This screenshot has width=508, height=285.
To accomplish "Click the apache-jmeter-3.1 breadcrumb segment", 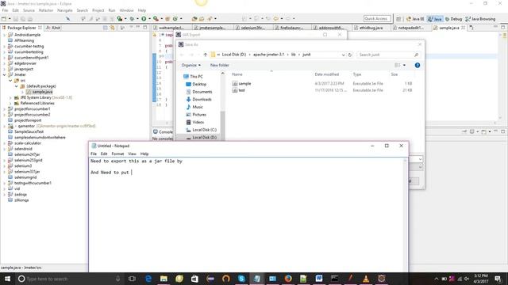I will 268,55.
